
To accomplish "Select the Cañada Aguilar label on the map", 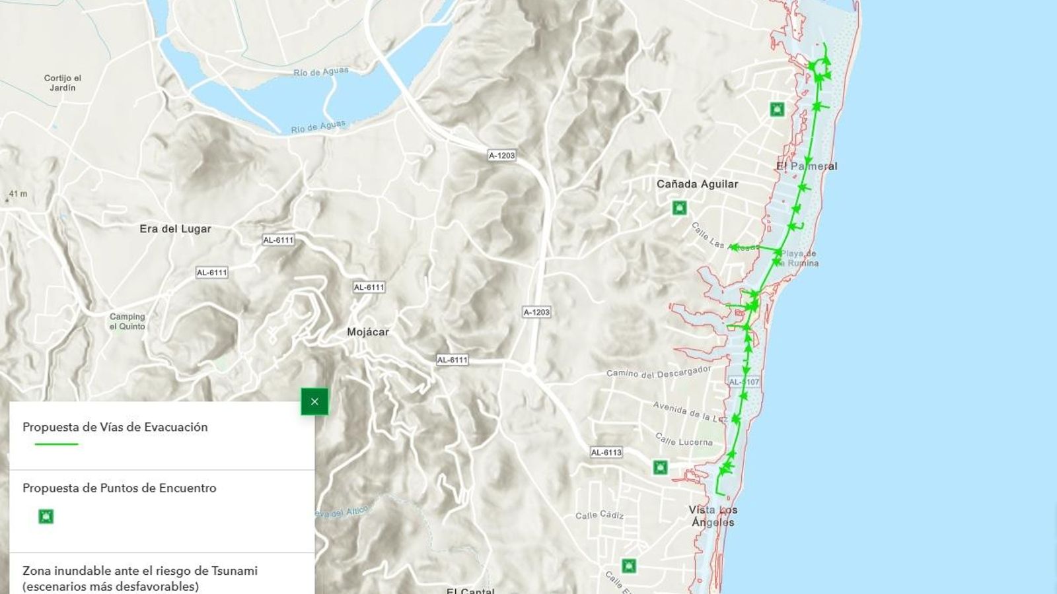I will (x=697, y=184).
